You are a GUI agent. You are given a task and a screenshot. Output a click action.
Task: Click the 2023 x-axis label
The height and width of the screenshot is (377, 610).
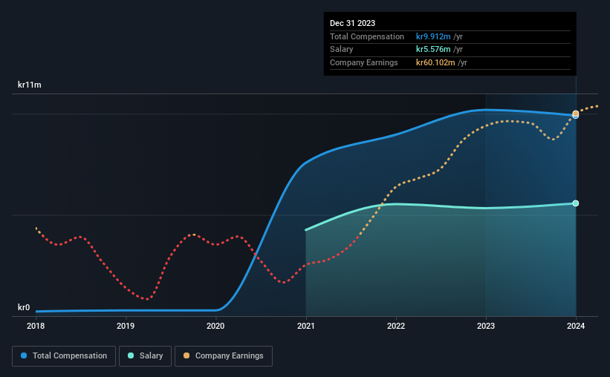(x=485, y=326)
